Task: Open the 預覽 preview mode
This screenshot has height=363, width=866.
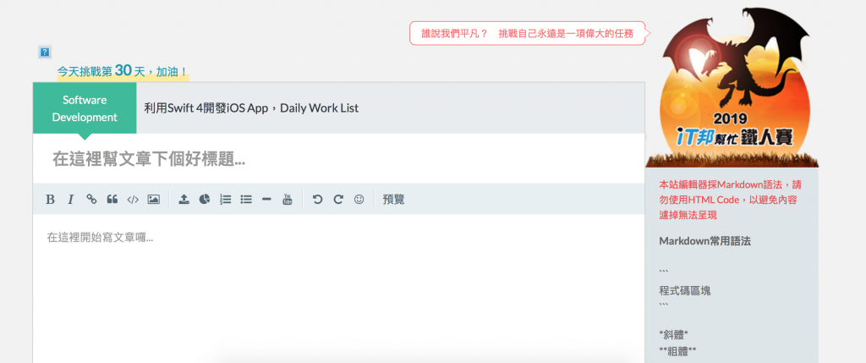Action: [x=393, y=199]
